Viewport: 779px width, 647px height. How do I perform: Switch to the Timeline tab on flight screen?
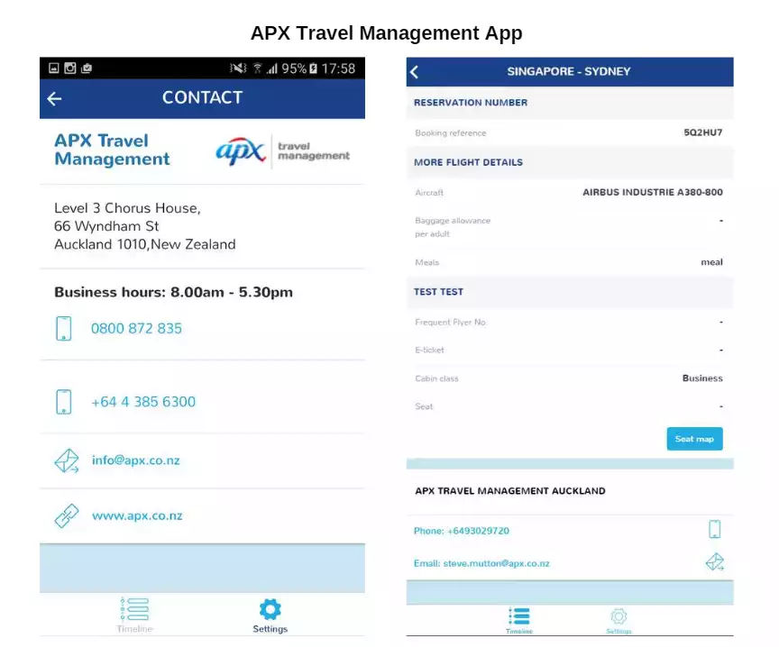click(519, 618)
